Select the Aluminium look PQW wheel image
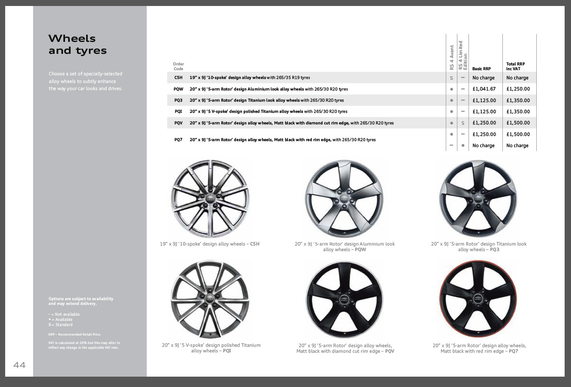 click(344, 198)
